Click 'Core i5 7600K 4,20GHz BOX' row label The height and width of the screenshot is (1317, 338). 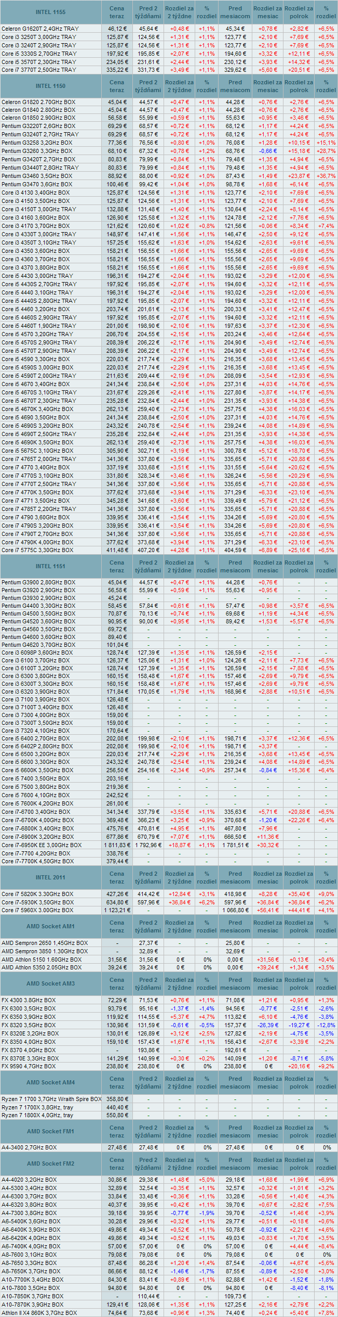[x=37, y=803]
